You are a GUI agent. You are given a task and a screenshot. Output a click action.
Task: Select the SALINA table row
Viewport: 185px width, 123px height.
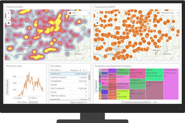click(69, 92)
